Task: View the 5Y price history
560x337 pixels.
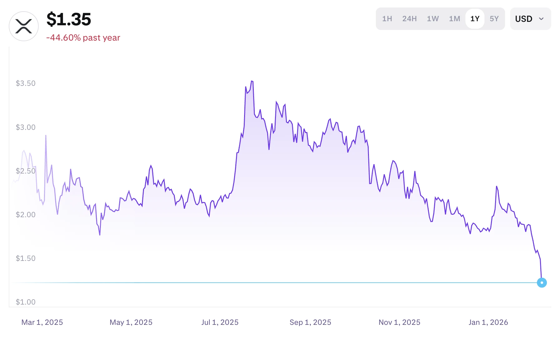Action: [494, 19]
